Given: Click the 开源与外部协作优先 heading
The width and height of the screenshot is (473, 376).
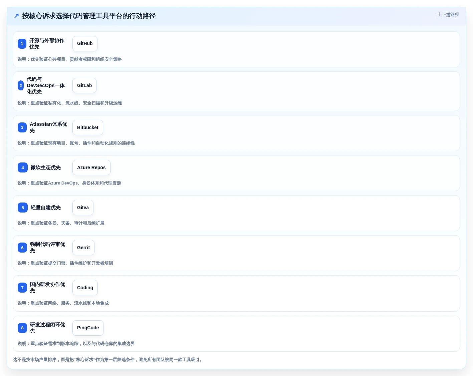Looking at the screenshot, I should pyautogui.click(x=47, y=44).
